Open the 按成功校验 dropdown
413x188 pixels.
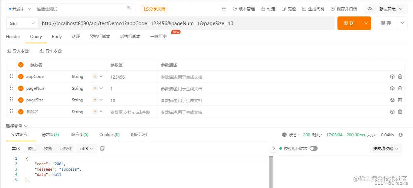tap(385, 148)
